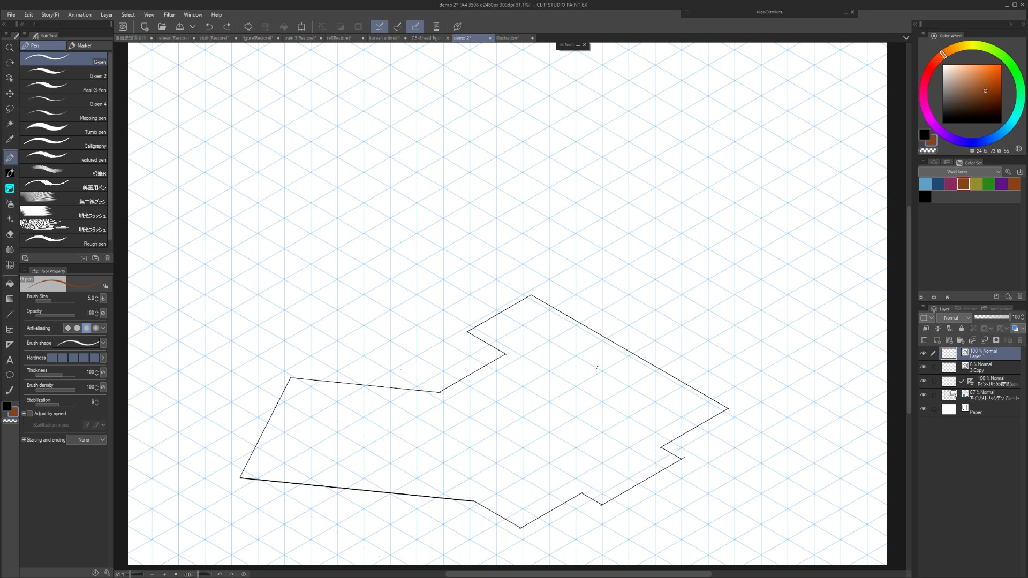
Task: Select the Fill bucket tool
Action: pos(10,284)
